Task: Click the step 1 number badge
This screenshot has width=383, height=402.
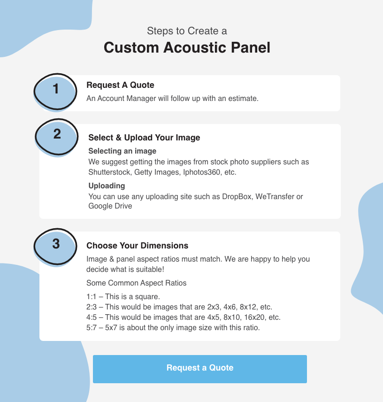Action: [55, 91]
